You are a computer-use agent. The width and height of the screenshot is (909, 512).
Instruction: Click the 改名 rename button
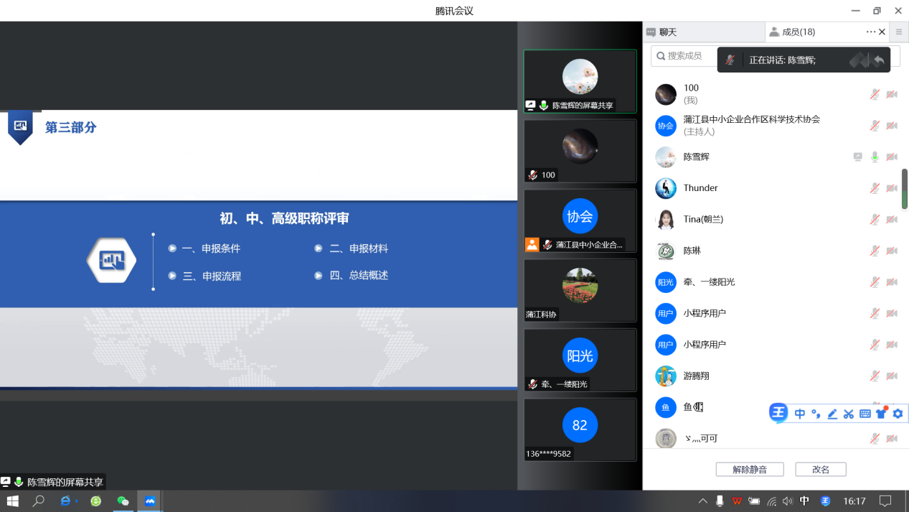(x=820, y=469)
